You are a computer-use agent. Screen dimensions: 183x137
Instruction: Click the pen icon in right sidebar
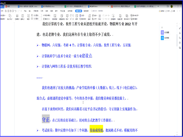pos(180,28)
